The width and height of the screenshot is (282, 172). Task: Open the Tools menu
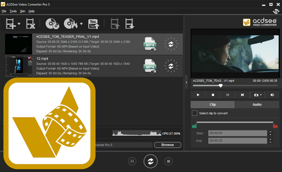click(x=13, y=11)
